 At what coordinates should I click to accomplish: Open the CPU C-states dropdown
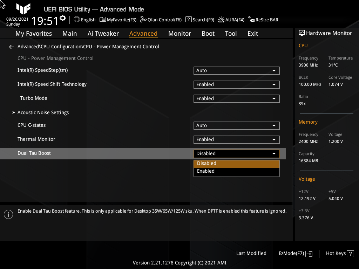tap(236, 125)
